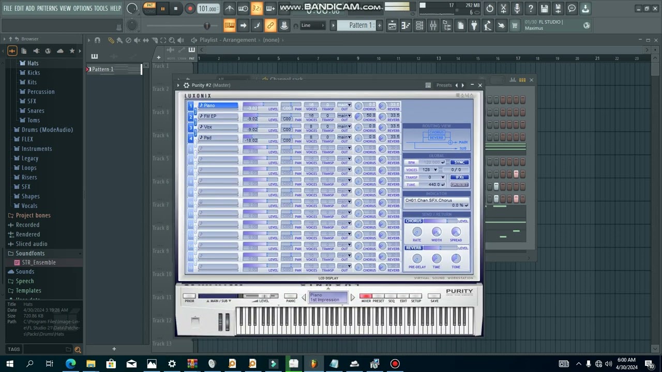
Task: Click the Stop transport button
Action: pyautogui.click(x=176, y=8)
